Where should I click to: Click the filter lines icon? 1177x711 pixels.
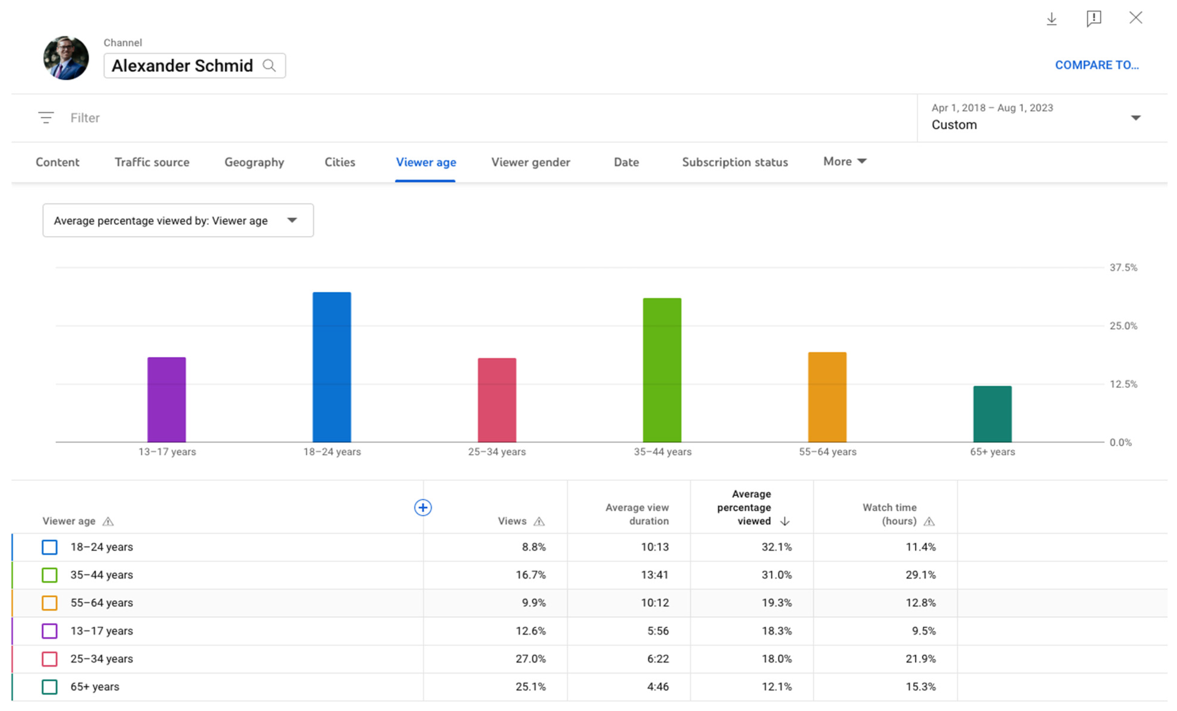[x=46, y=118]
